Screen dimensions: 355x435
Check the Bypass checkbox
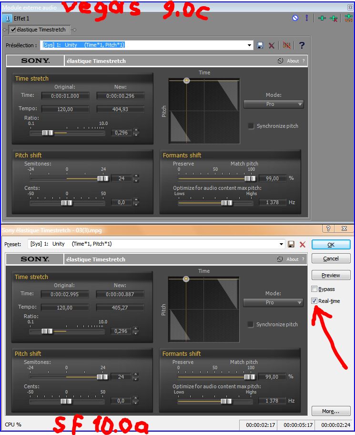314,289
